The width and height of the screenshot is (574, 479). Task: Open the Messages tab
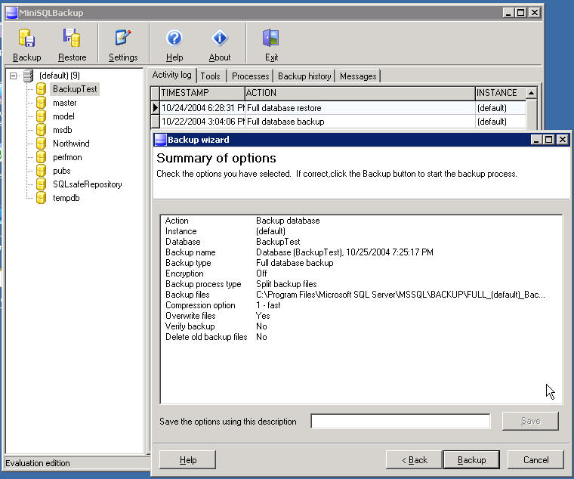(358, 76)
